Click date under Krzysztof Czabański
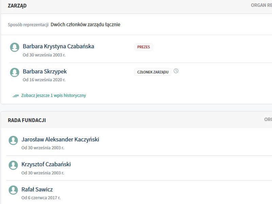 (x=43, y=173)
